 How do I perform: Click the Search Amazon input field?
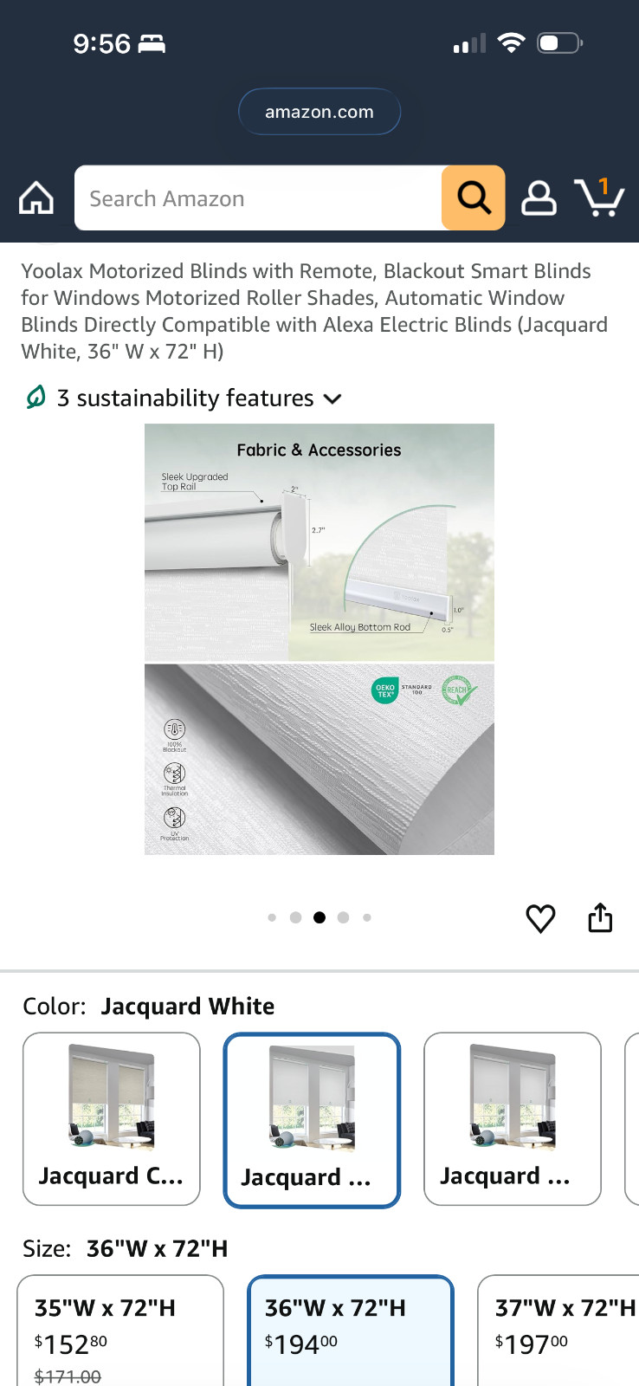pos(258,198)
